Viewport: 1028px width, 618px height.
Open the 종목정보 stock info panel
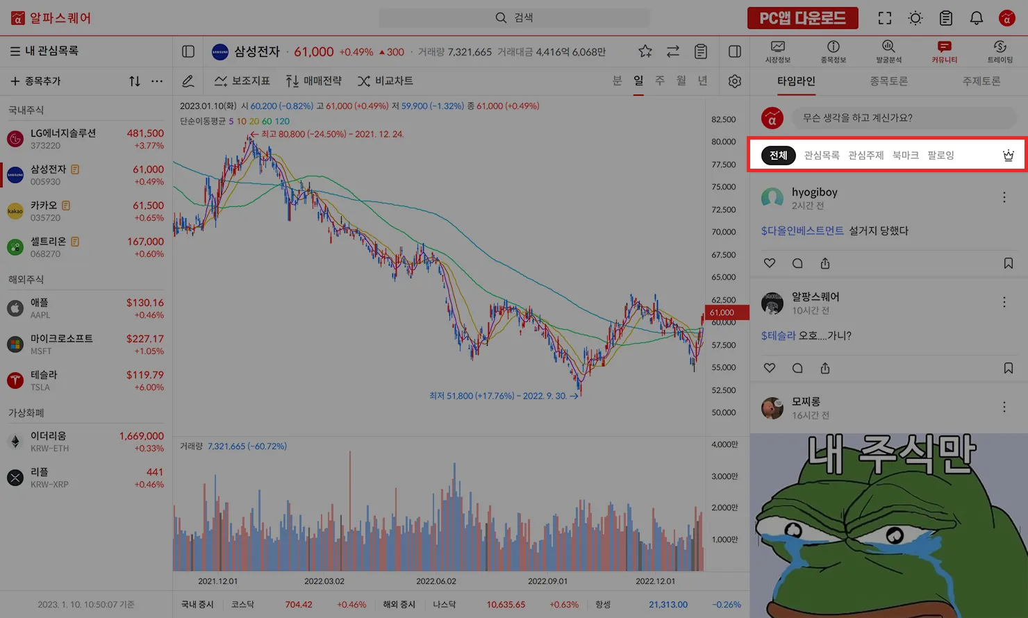(834, 52)
